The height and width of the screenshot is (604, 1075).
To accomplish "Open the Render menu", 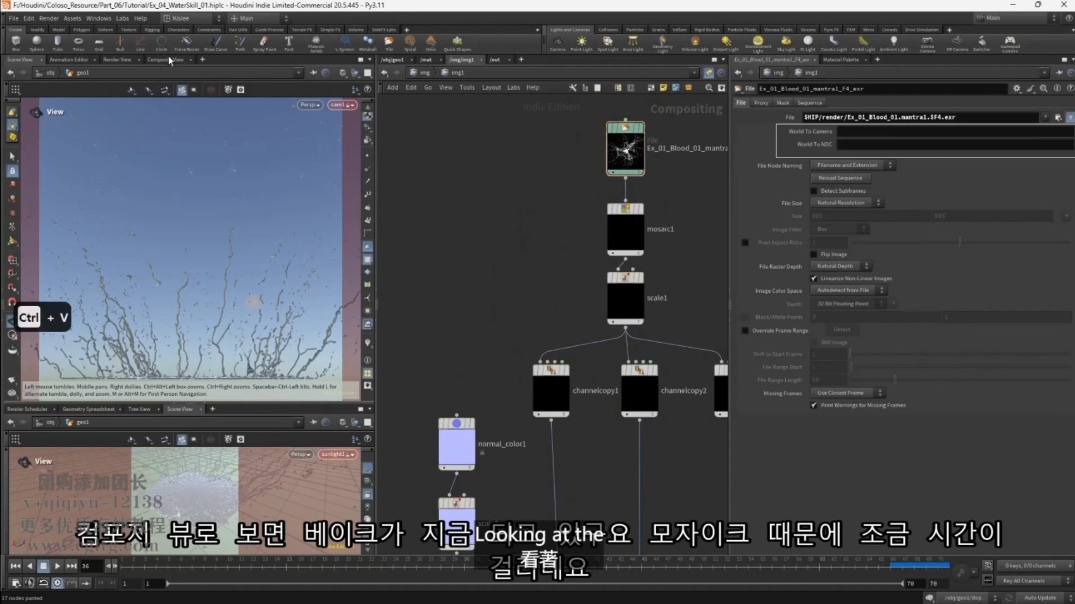I will point(49,18).
